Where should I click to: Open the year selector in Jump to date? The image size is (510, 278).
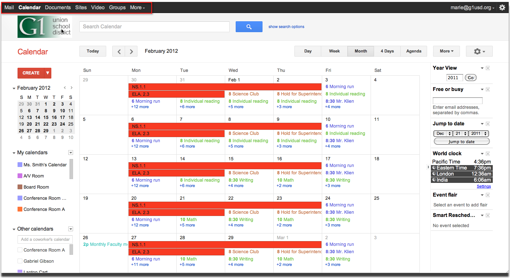[x=478, y=134]
